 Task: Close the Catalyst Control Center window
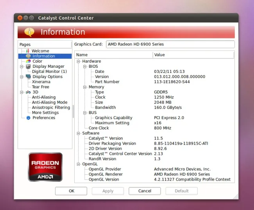(x=20, y=18)
